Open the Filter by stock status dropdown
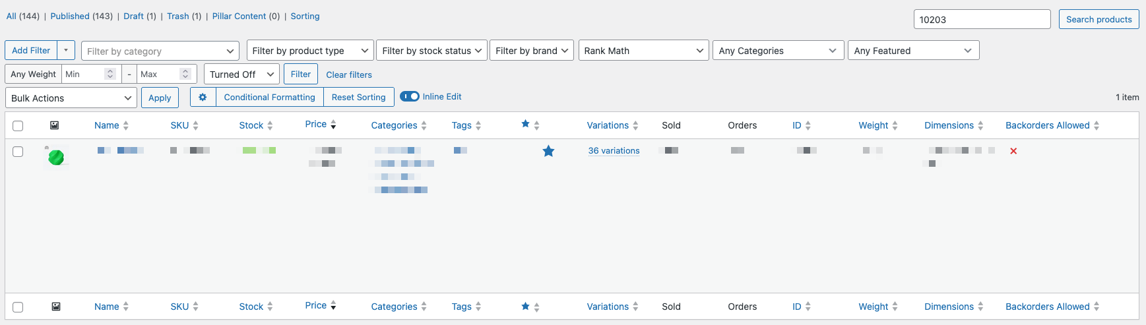The width and height of the screenshot is (1146, 325). 431,51
